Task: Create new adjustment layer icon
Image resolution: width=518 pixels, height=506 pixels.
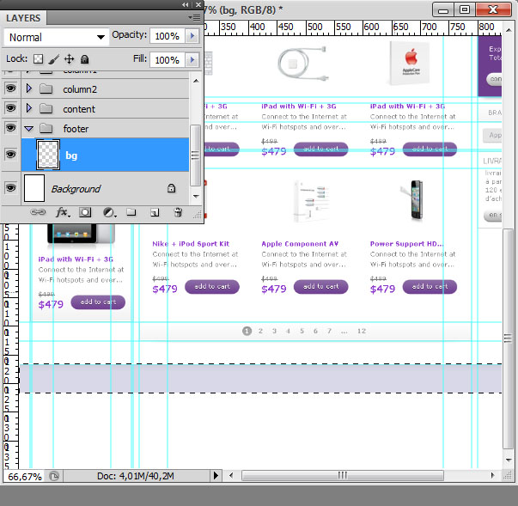Action: point(109,212)
